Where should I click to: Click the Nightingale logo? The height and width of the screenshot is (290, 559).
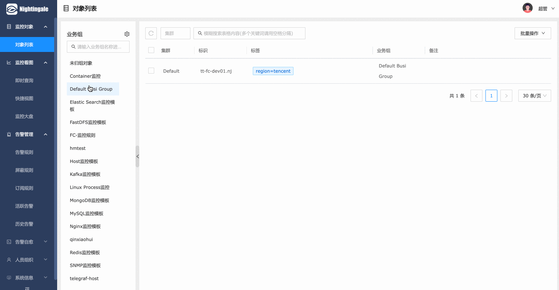[27, 9]
